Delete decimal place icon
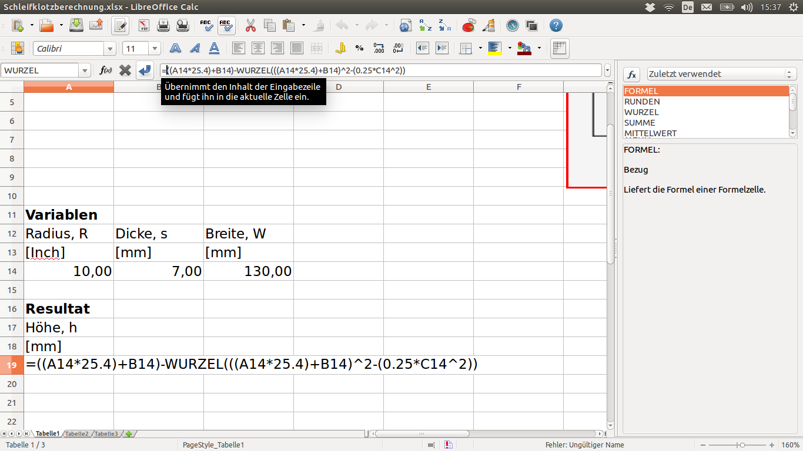This screenshot has height=451, width=803. click(x=398, y=48)
